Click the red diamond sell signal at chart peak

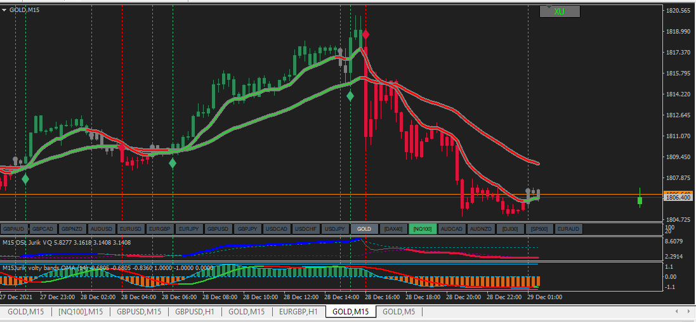click(x=365, y=34)
